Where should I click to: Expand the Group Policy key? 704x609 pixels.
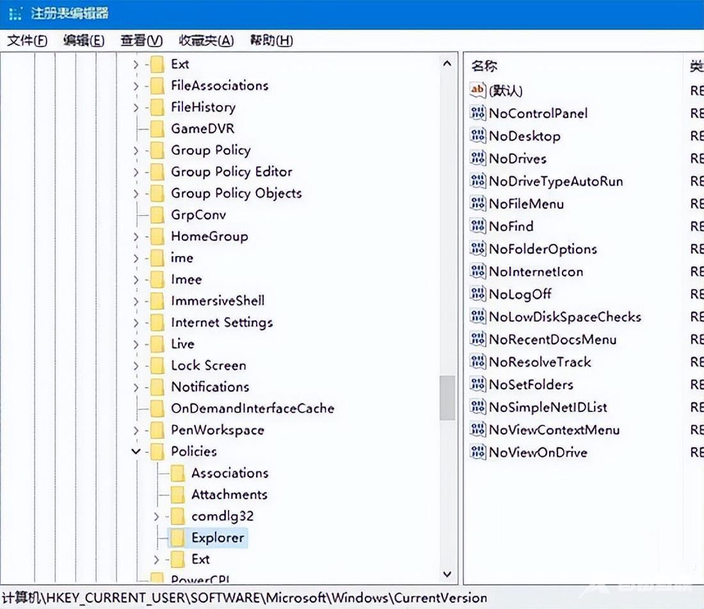pos(136,150)
